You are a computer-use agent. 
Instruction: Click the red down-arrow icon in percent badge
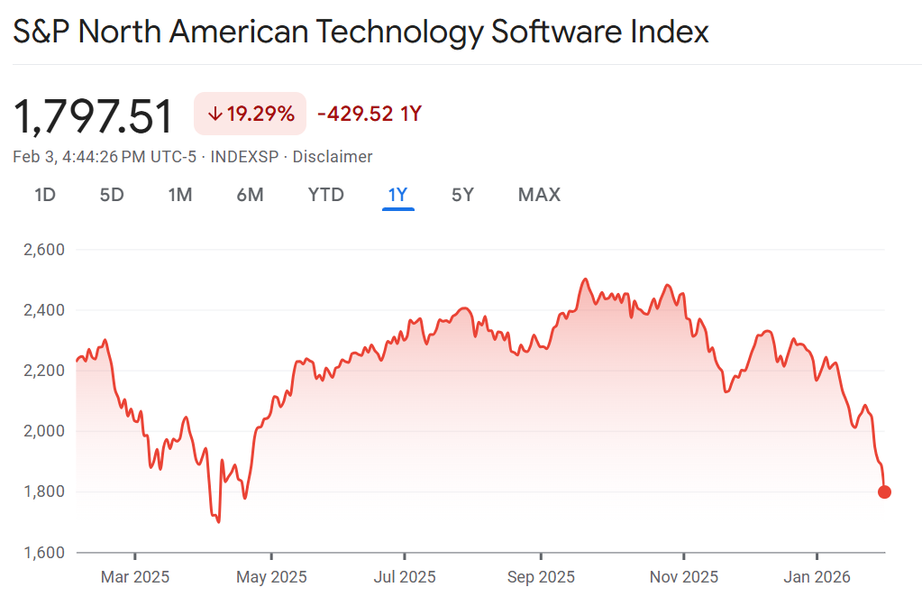[215, 115]
